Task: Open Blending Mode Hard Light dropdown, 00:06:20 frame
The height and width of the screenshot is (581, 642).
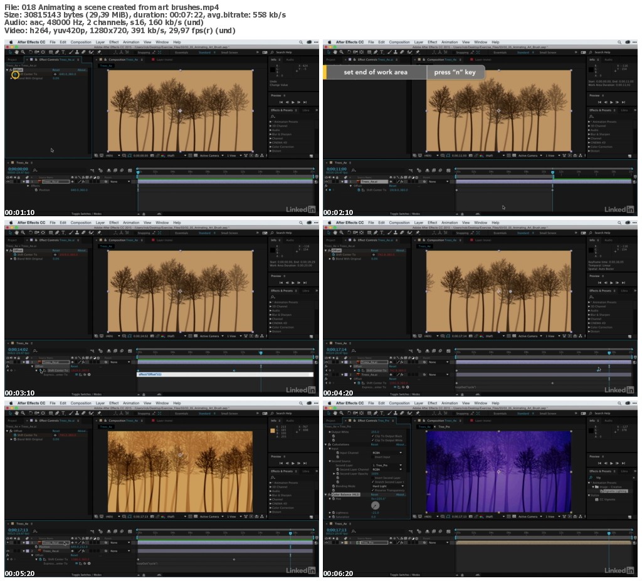Action: (388, 486)
